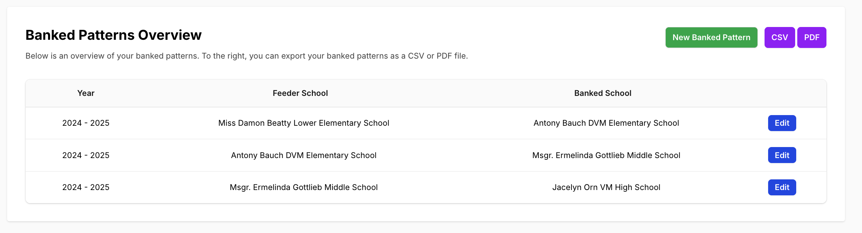862x233 pixels.
Task: Click the Banked School column header
Action: 603,93
